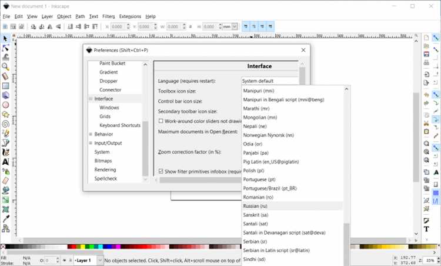This screenshot has height=266, width=441.
Task: Choose Polish (pl) from language list
Action: pyautogui.click(x=292, y=171)
